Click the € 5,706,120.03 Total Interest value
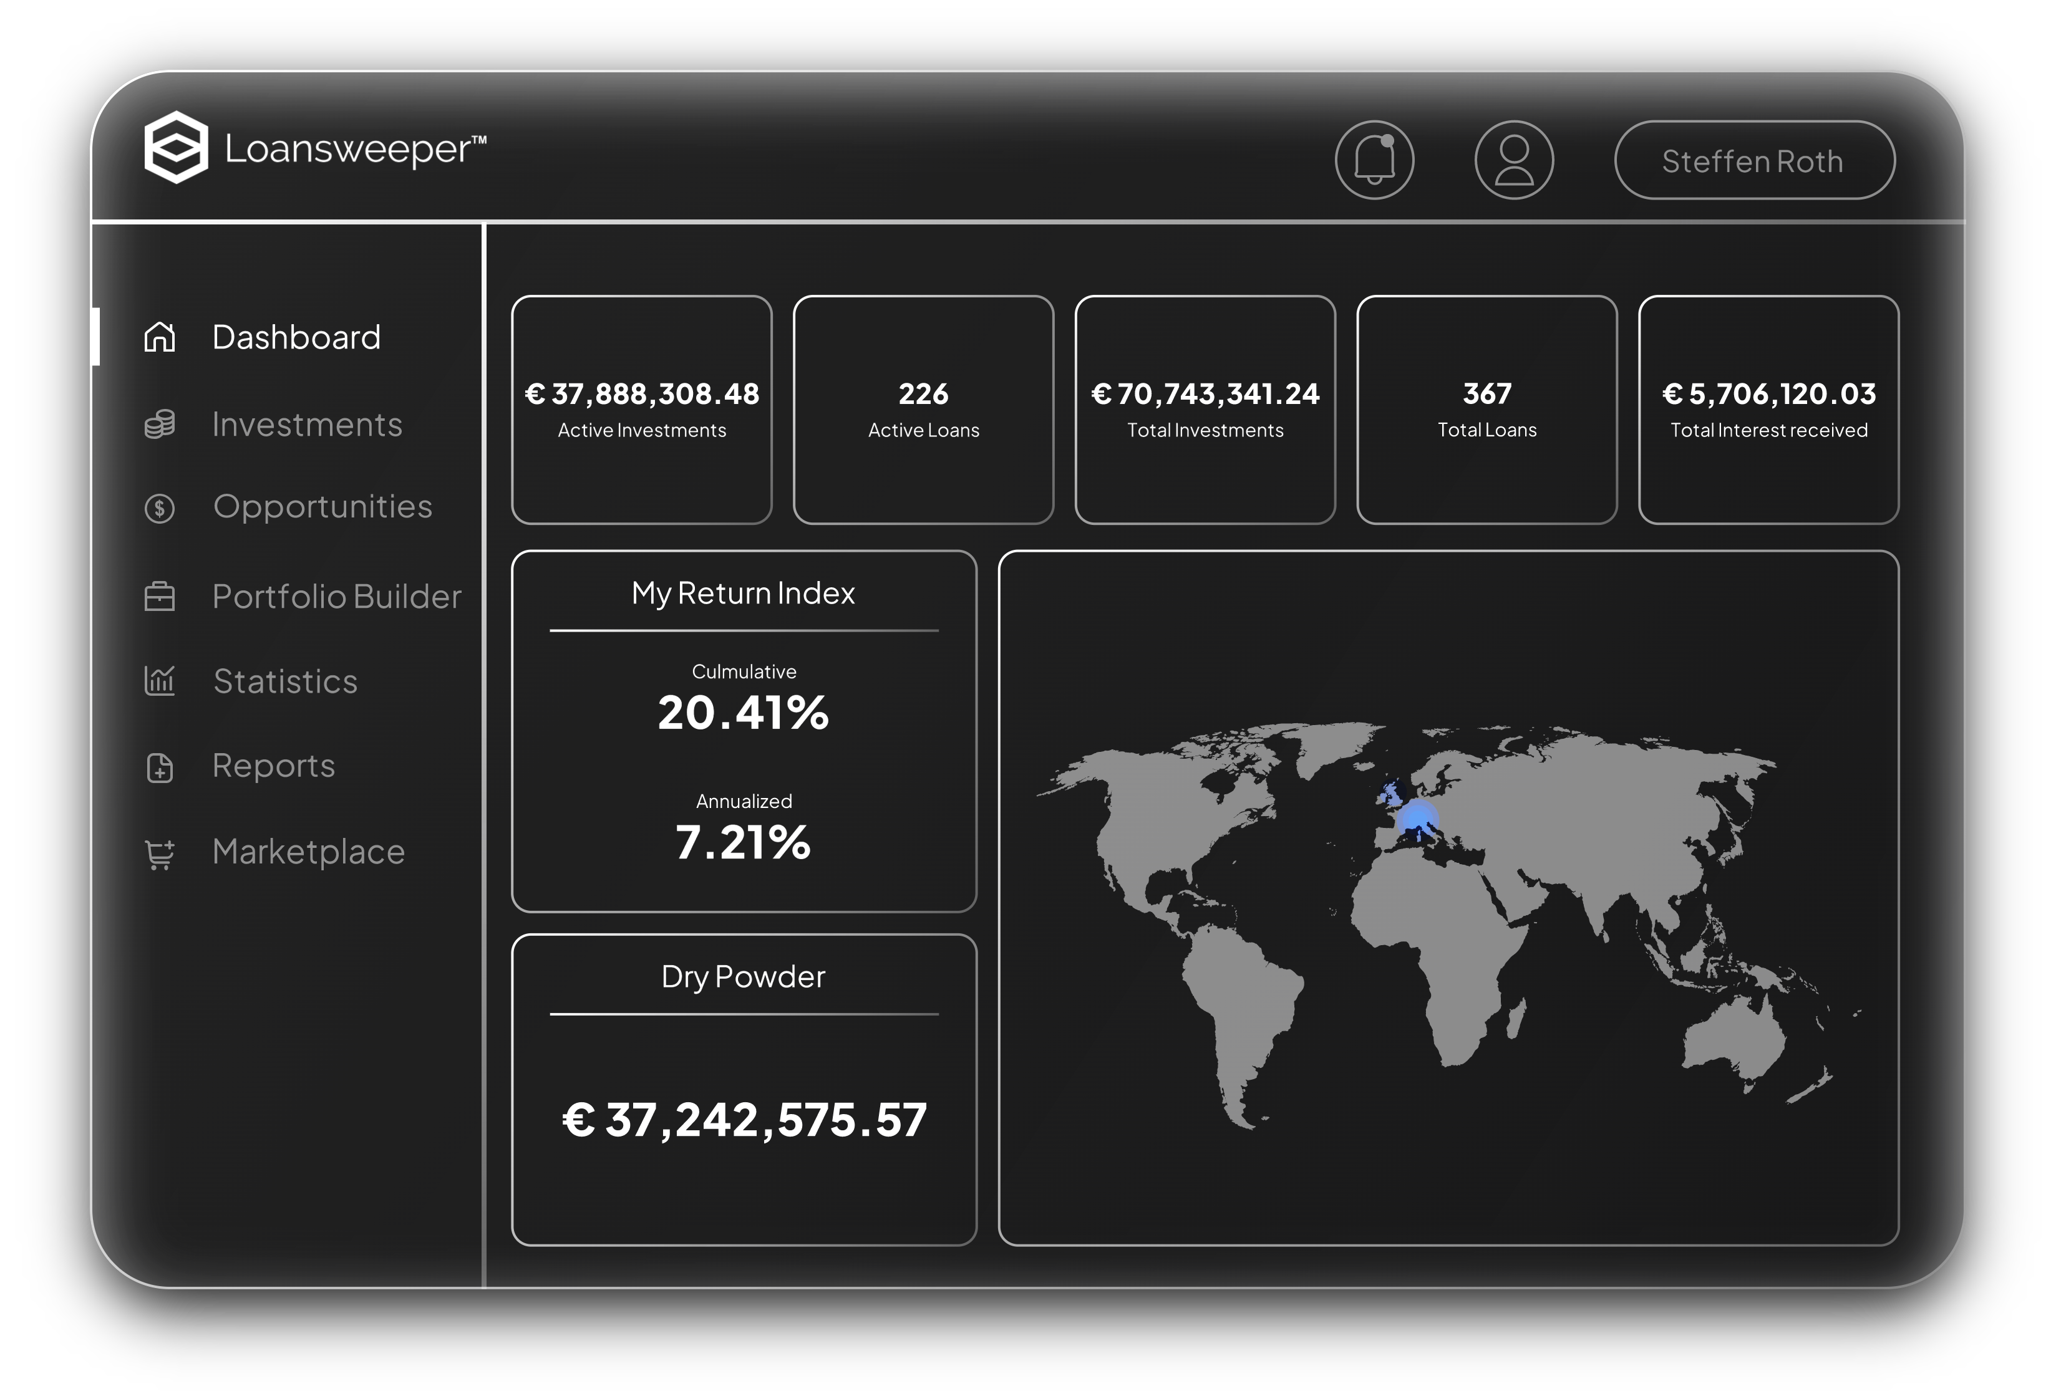 (1768, 393)
